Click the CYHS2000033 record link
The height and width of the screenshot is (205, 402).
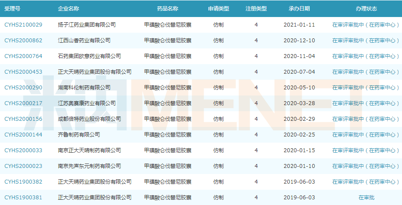tap(23, 150)
